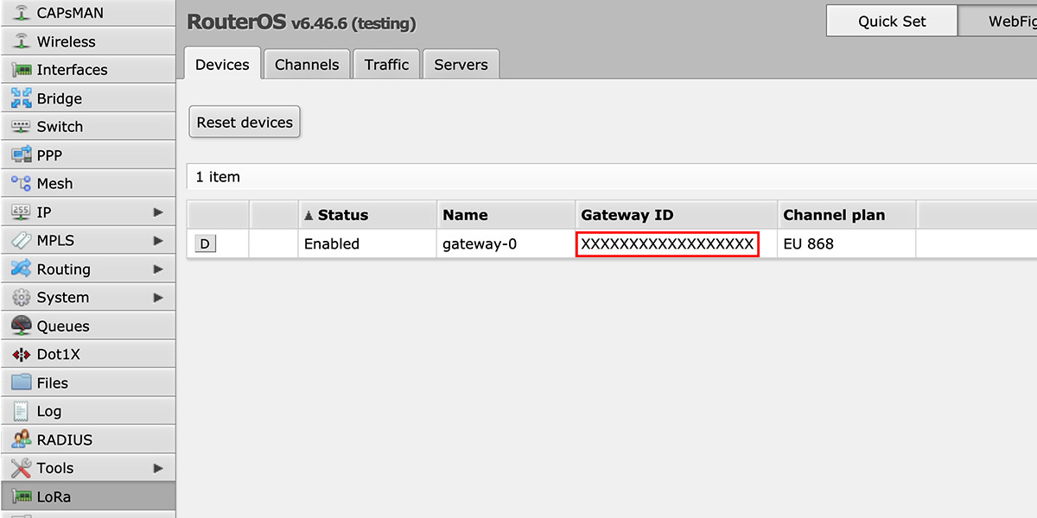Click the CAPsMAN antenna icon
The height and width of the screenshot is (518, 1037).
coord(22,13)
